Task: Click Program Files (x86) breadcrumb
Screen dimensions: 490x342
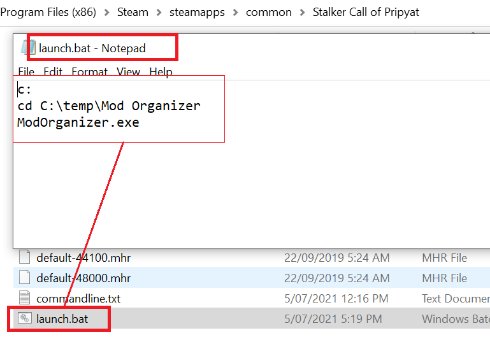Action: pyautogui.click(x=48, y=12)
